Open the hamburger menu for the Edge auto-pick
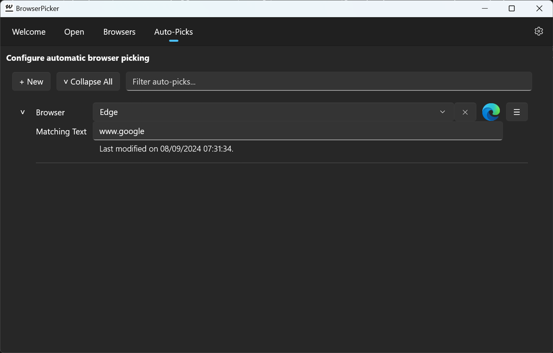Image resolution: width=553 pixels, height=353 pixels. [517, 112]
